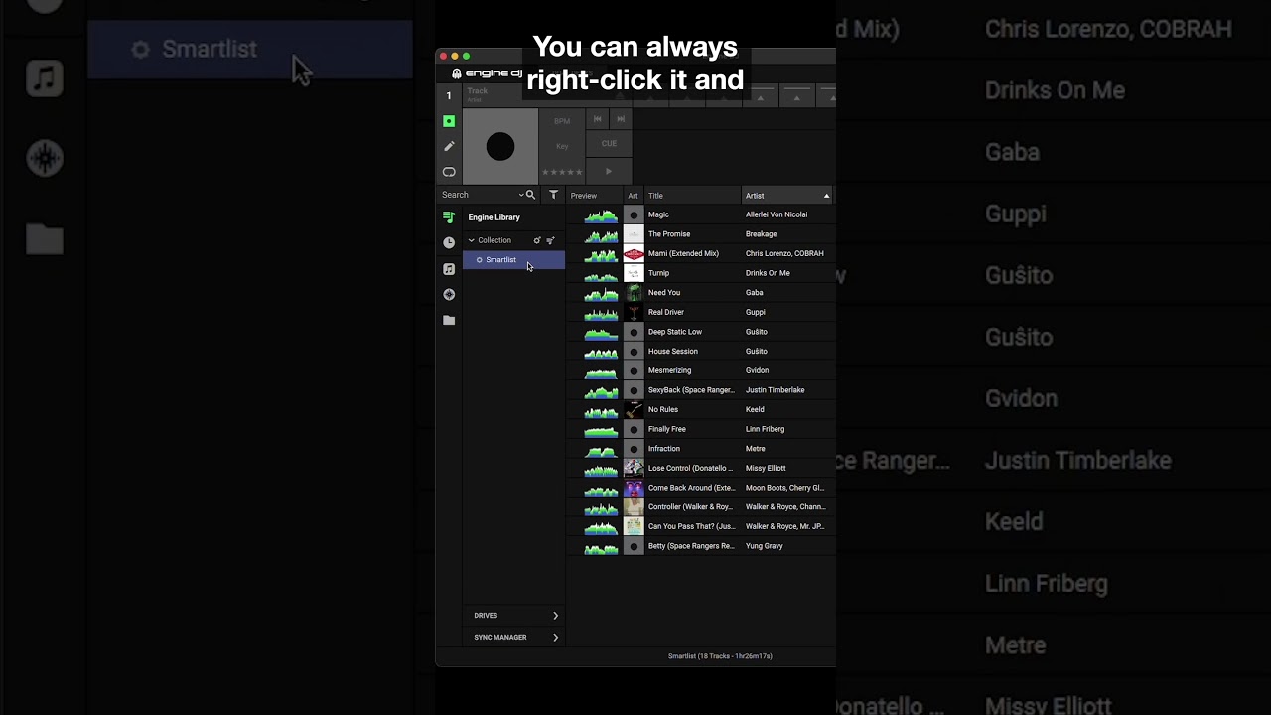Click the preview waveform for No Rules
The height and width of the screenshot is (715, 1271).
pyautogui.click(x=601, y=410)
